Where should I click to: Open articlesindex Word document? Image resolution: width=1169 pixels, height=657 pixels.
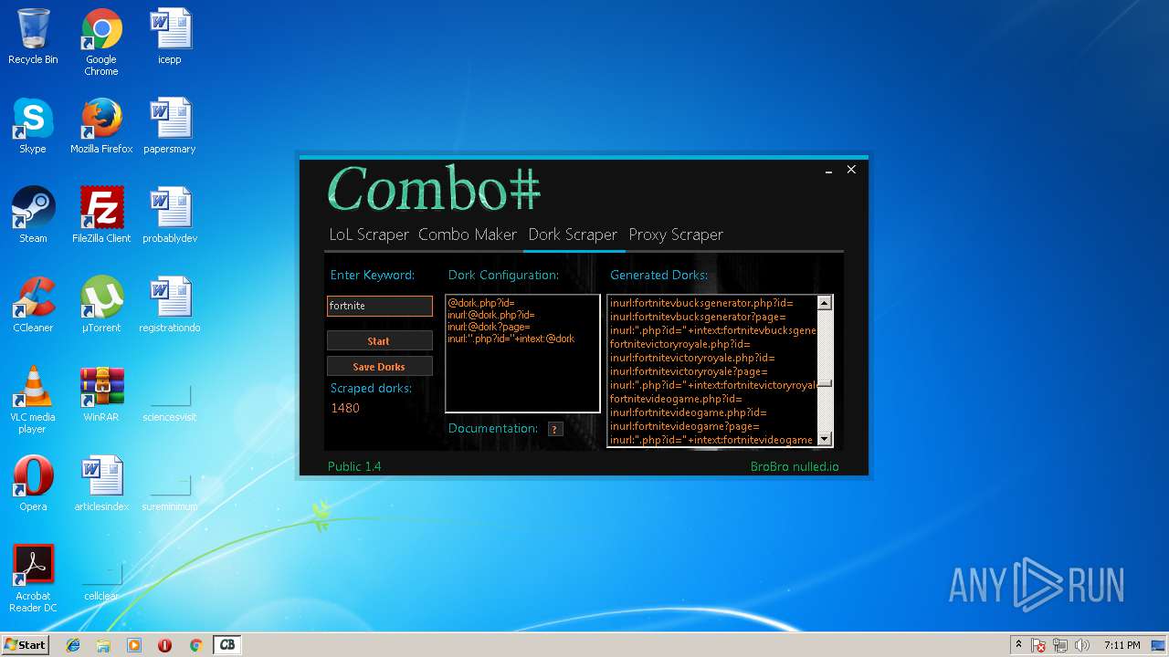101,484
